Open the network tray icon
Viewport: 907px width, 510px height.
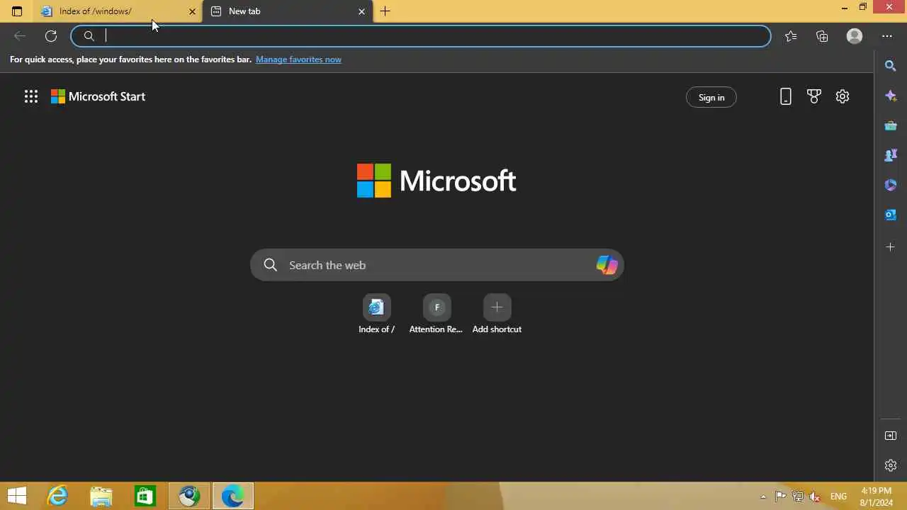[x=798, y=497]
